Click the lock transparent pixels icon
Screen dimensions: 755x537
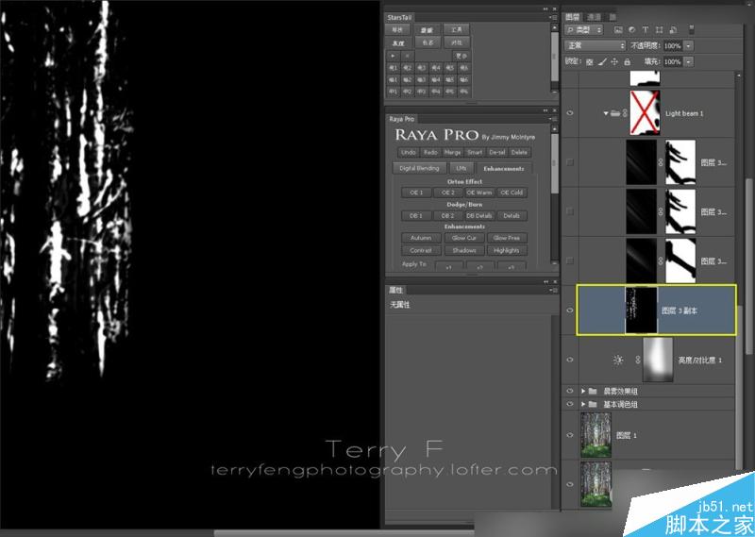(589, 61)
